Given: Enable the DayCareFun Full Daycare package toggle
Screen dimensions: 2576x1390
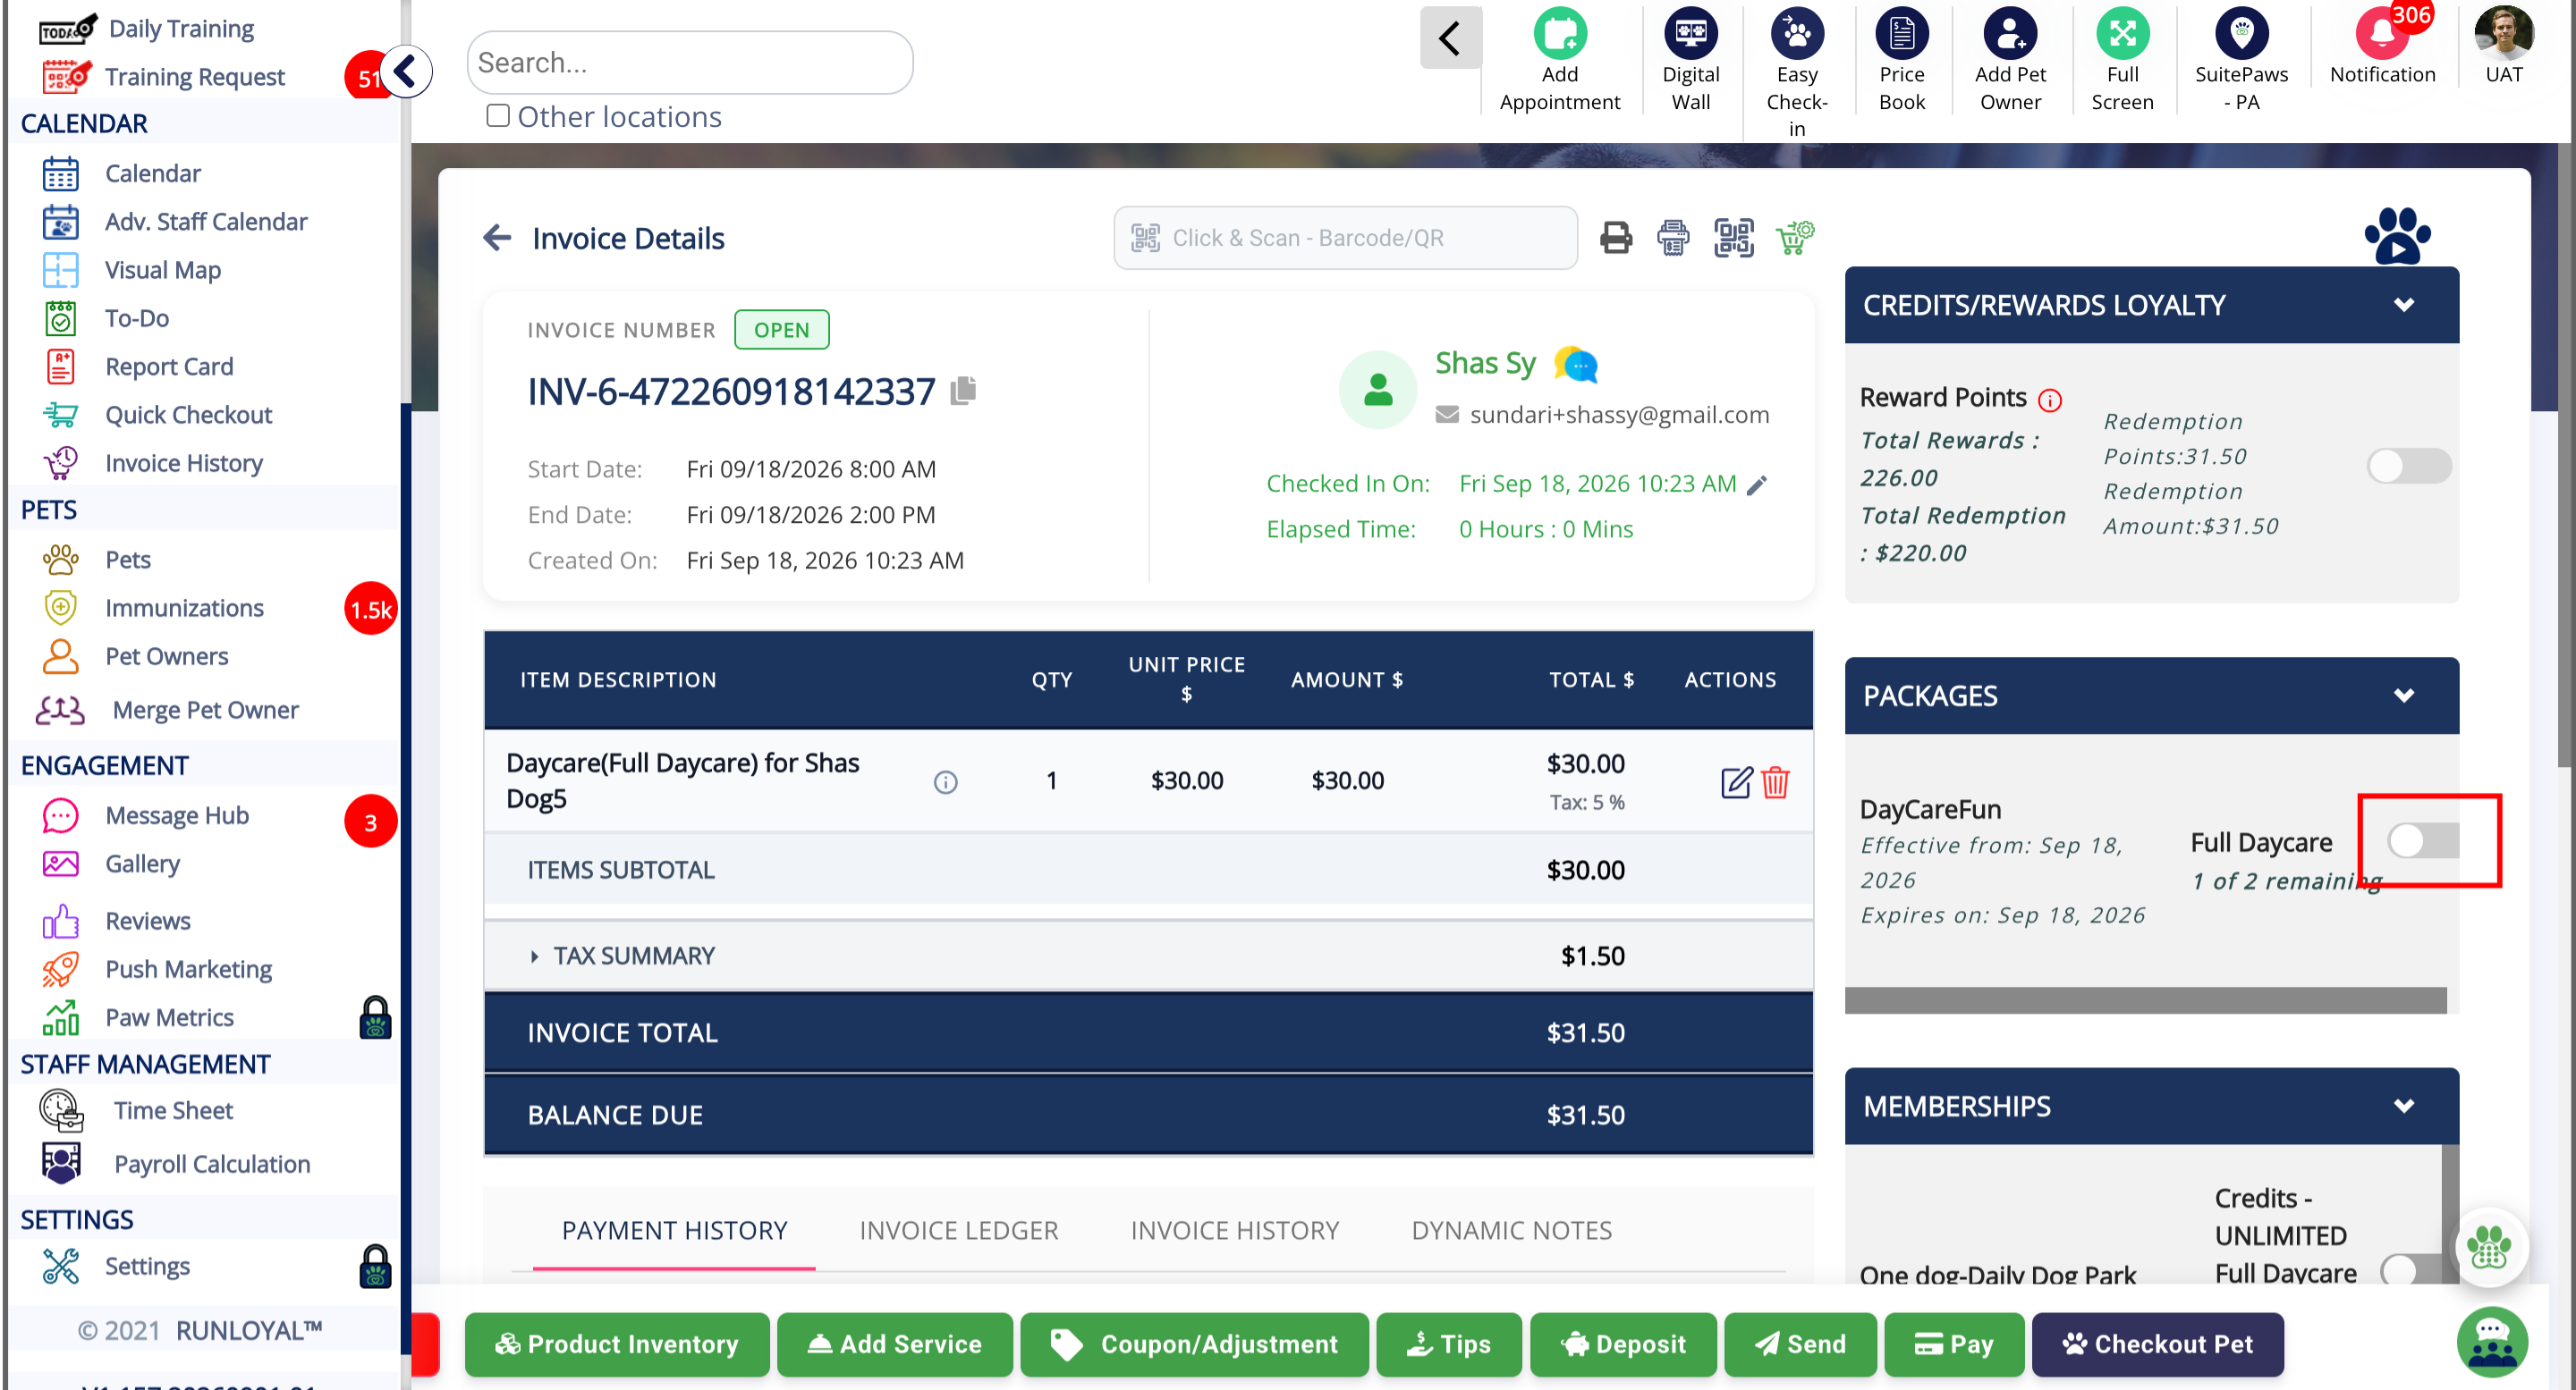Looking at the screenshot, I should point(2423,840).
